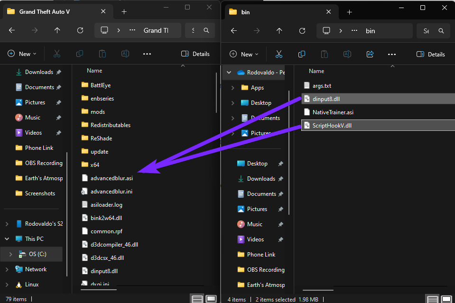Toggle Details pane in Grand Theft Auto V window
This screenshot has height=303, width=455.
(195, 54)
